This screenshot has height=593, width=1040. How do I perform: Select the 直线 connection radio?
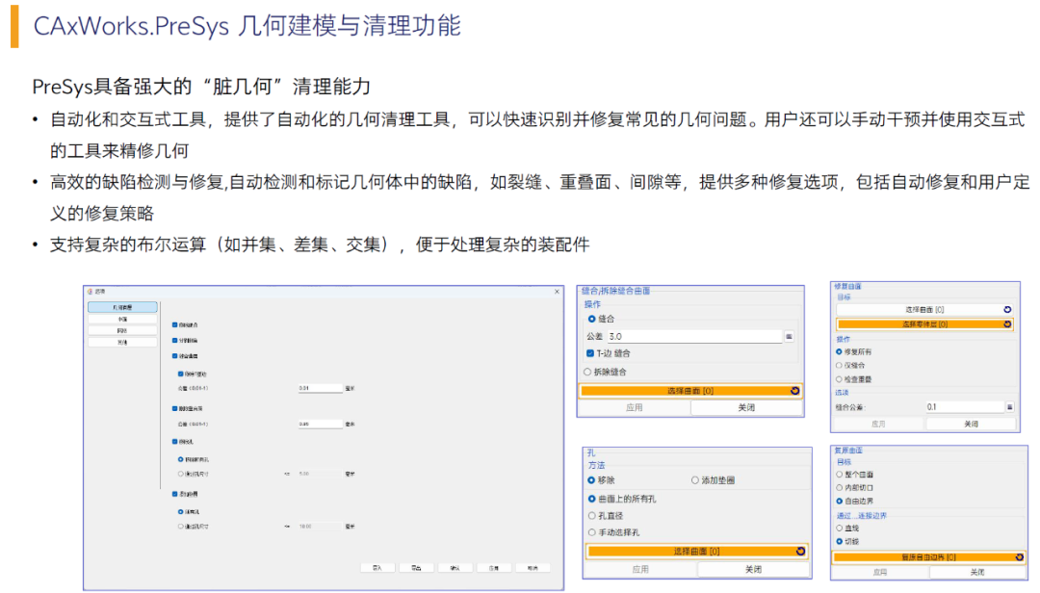pos(840,529)
